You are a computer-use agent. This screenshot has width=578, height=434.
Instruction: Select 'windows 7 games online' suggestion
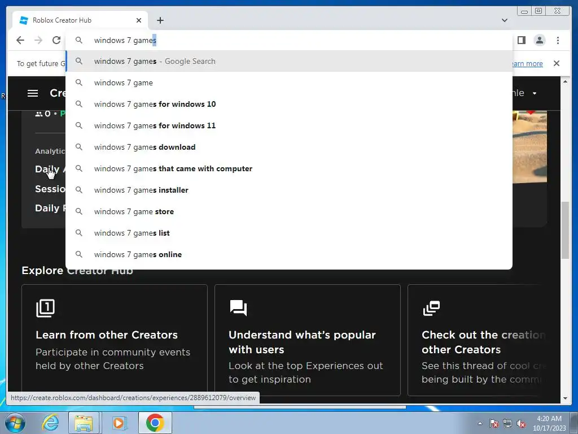tap(288, 254)
